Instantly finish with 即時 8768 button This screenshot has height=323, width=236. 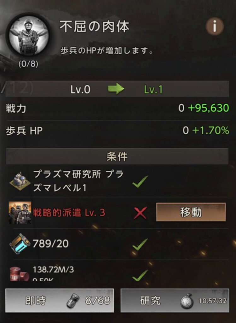point(60,301)
